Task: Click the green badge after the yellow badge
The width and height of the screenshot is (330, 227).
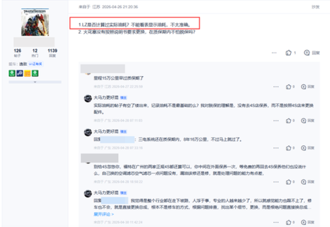Action: click(x=35, y=73)
